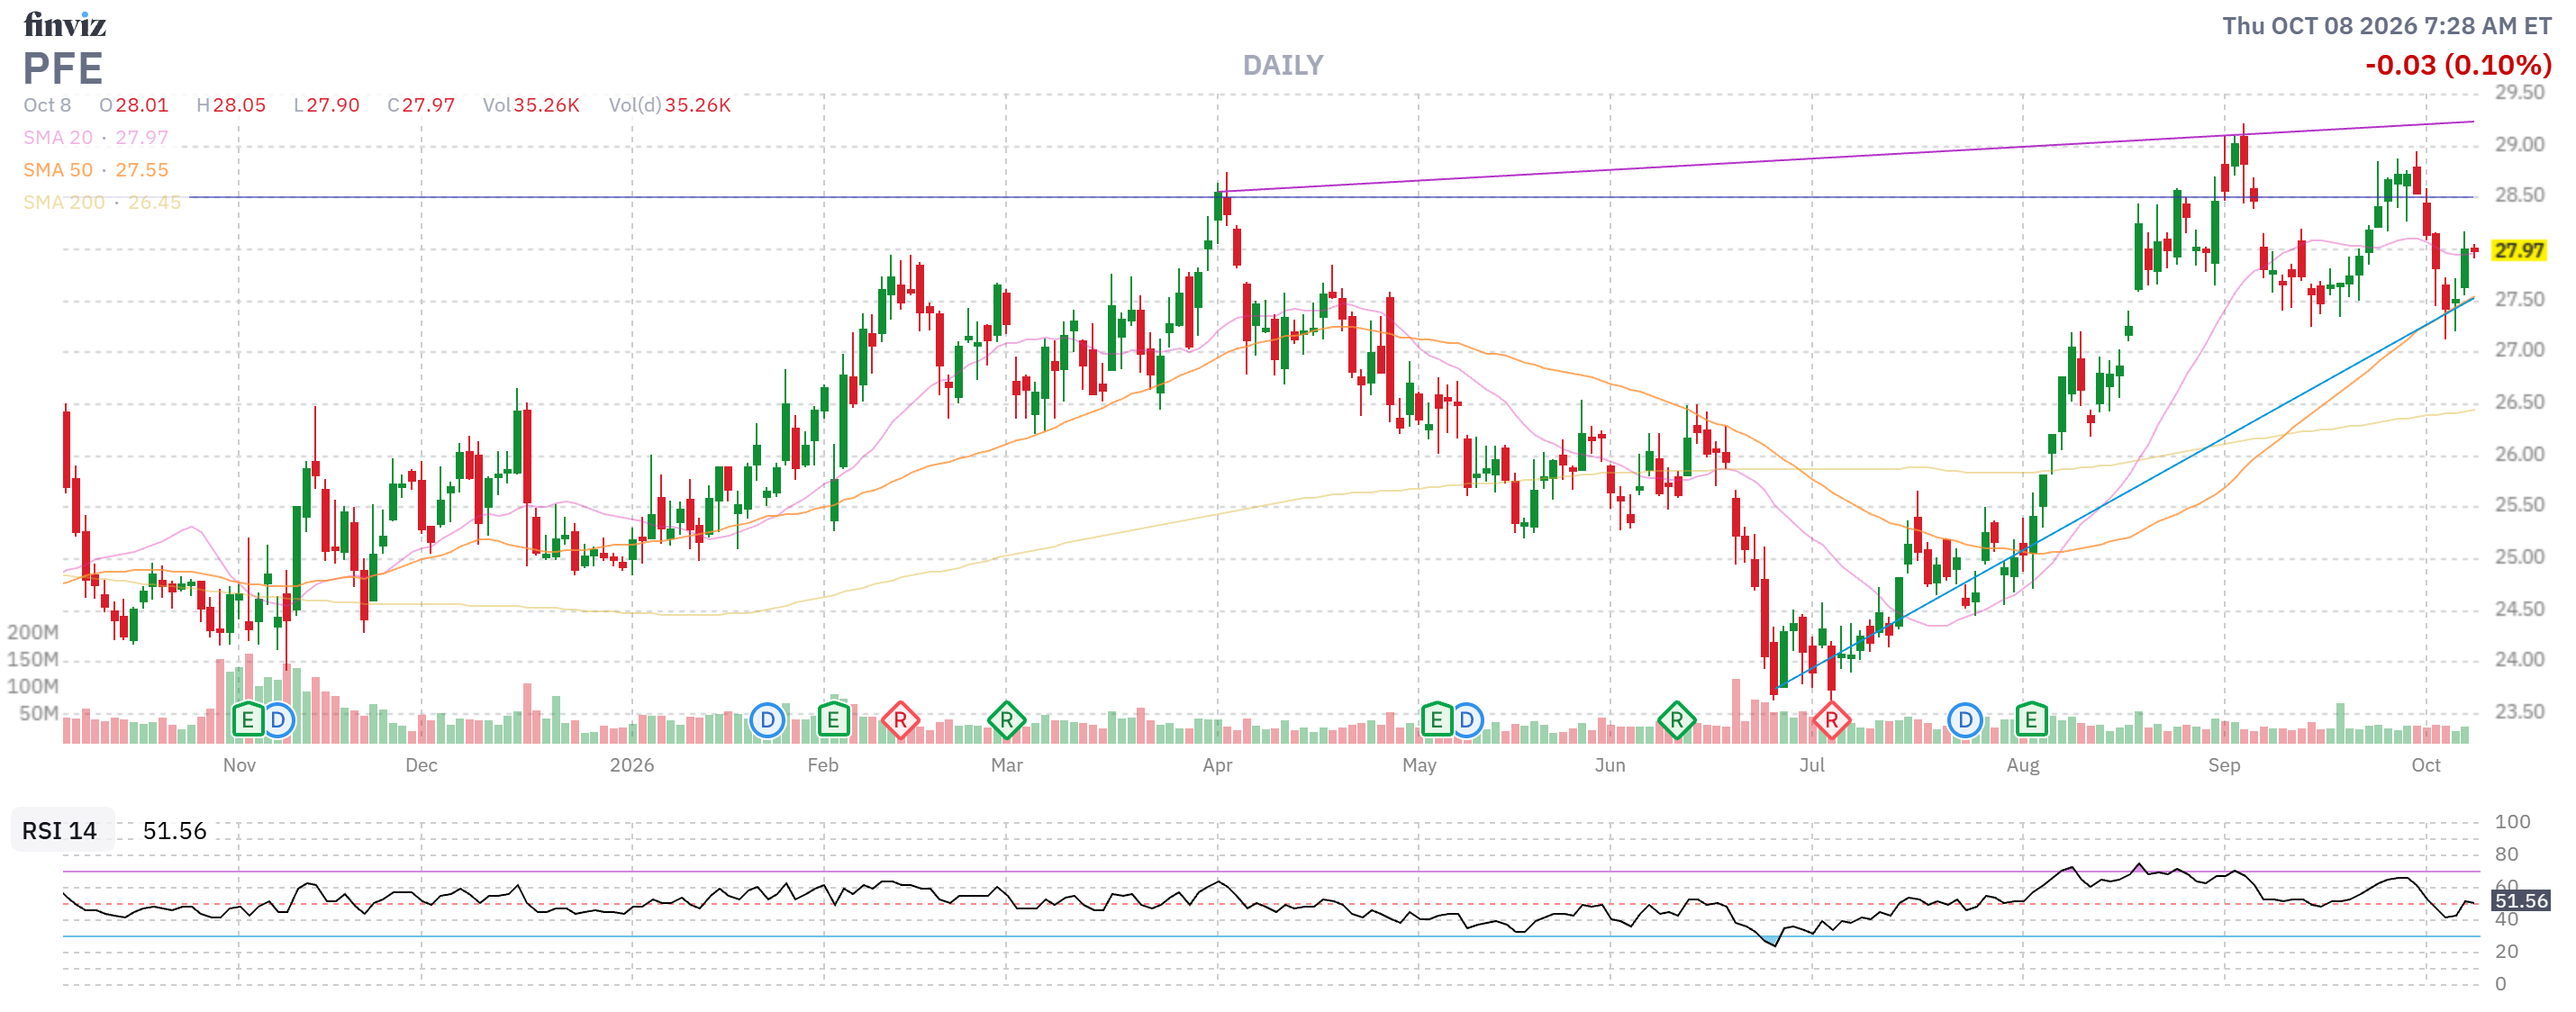Click the 200M volume axis label

click(x=33, y=632)
